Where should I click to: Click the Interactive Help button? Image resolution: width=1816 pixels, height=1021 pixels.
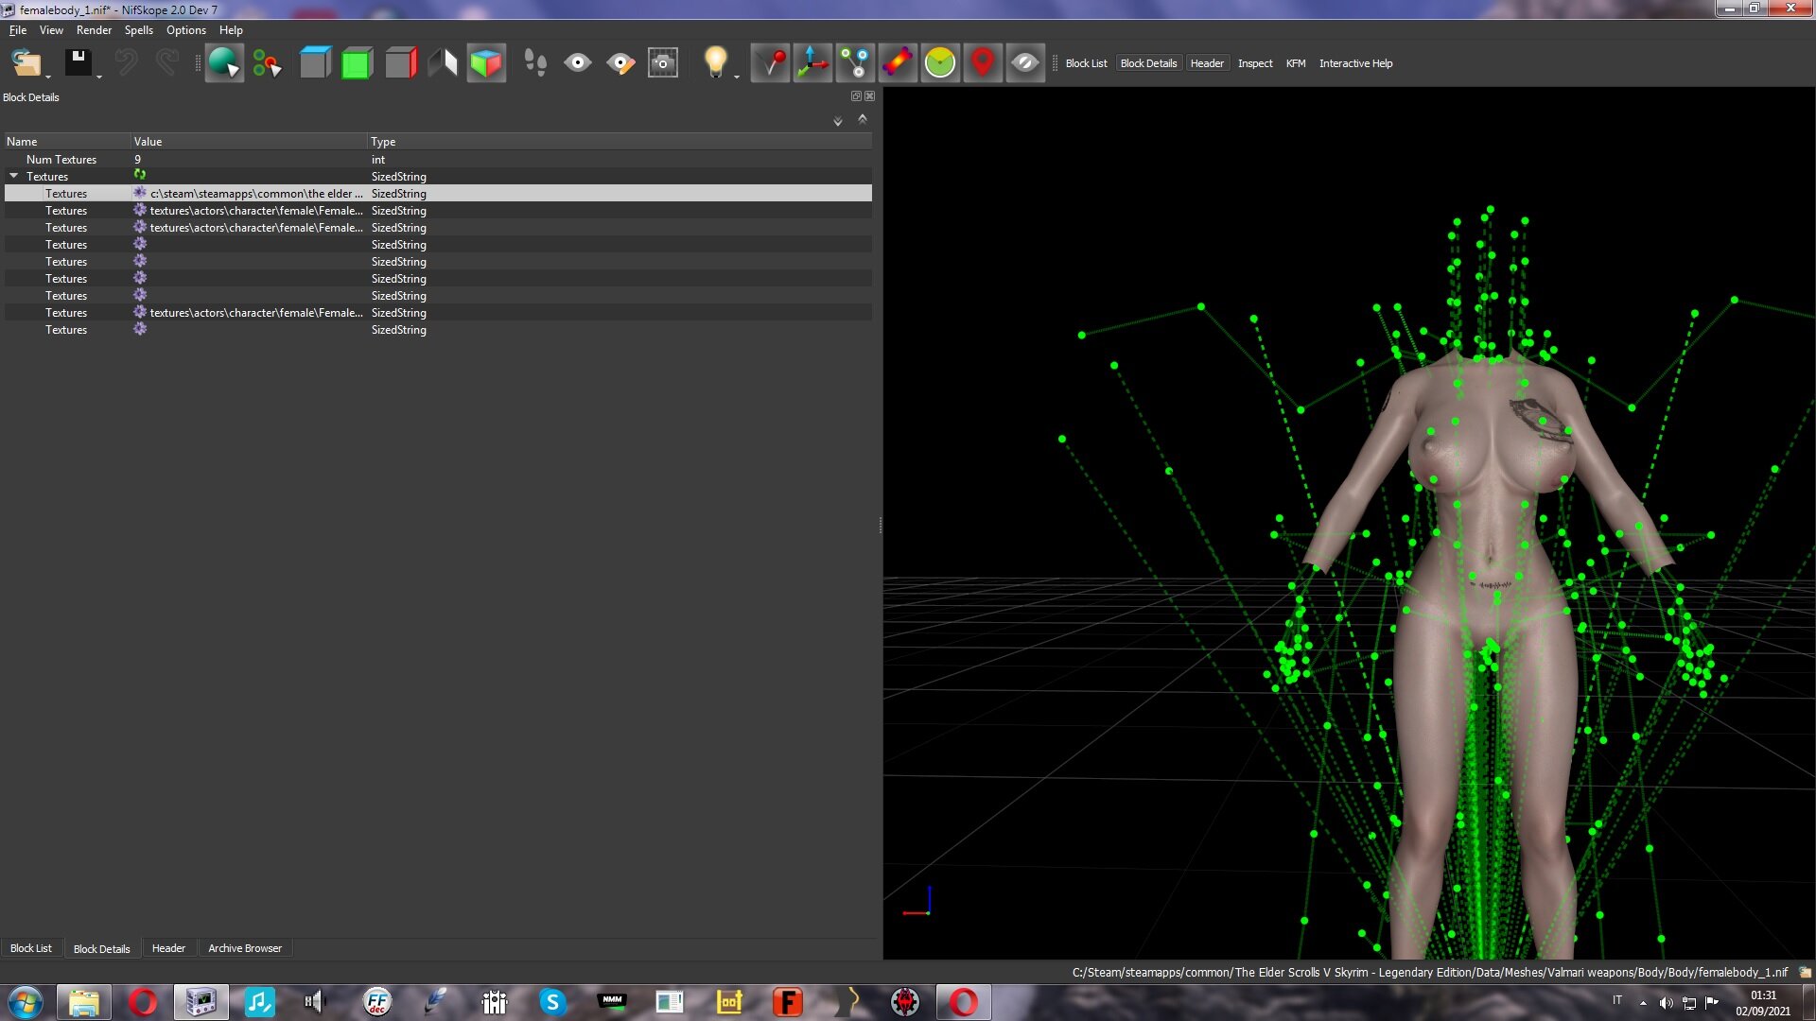coord(1355,63)
